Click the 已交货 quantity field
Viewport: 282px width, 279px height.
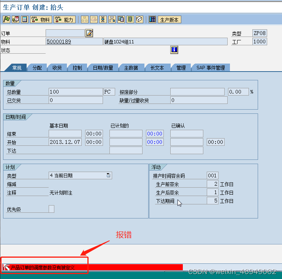pyautogui.click(x=76, y=100)
